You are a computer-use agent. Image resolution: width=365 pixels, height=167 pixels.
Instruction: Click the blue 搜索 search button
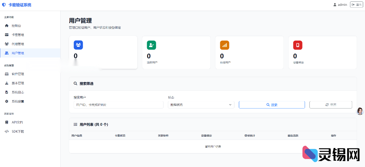click(x=272, y=105)
